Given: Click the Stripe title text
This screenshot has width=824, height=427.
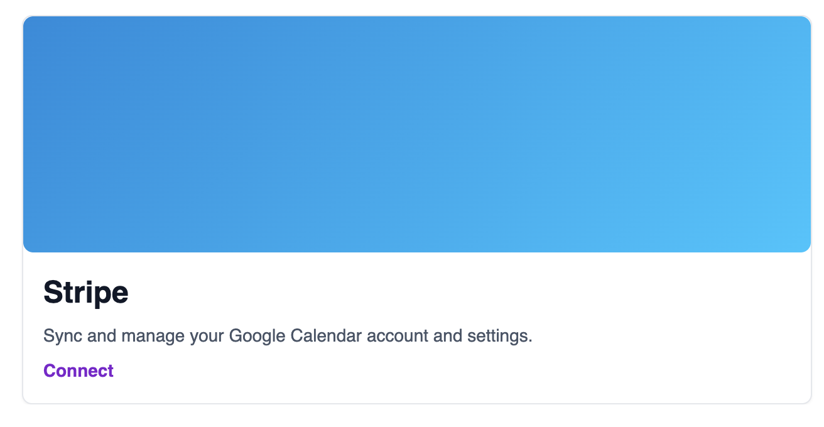Looking at the screenshot, I should click(86, 292).
